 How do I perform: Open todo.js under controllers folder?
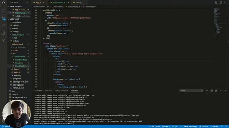[16, 25]
